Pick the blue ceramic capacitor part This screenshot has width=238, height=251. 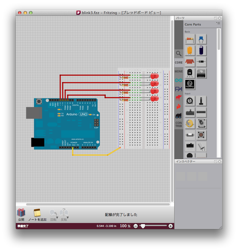pos(201,39)
